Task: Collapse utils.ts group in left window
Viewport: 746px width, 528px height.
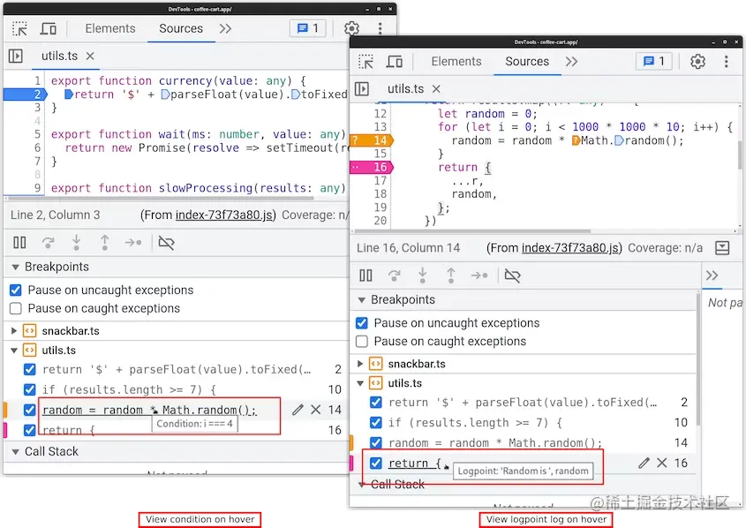Action: [x=14, y=351]
